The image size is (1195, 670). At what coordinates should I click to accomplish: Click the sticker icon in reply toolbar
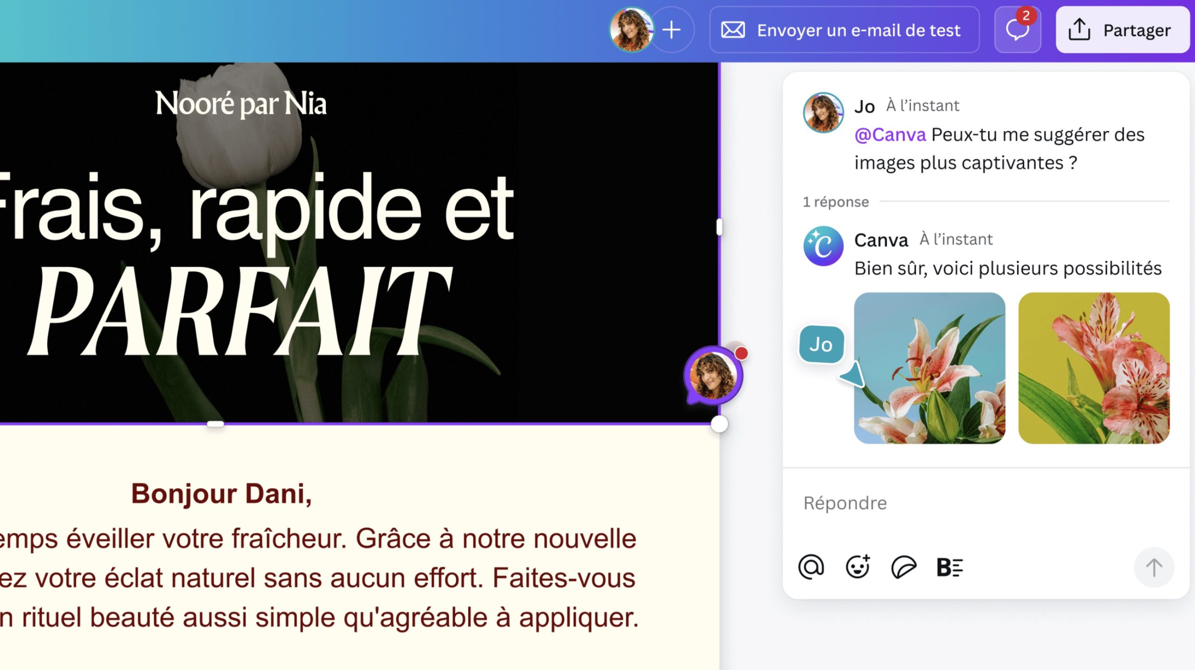click(904, 567)
